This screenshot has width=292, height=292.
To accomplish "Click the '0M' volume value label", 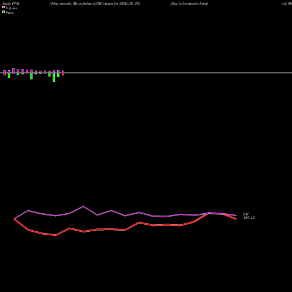I will point(246,214).
